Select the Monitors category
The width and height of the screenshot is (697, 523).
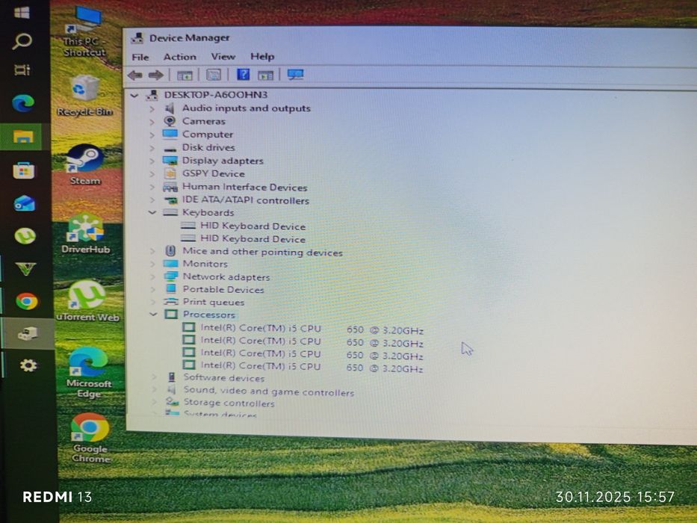pyautogui.click(x=205, y=264)
